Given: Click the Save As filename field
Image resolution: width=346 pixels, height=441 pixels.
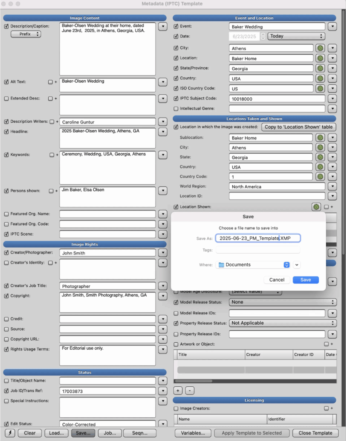Looking at the screenshot, I should [258, 238].
